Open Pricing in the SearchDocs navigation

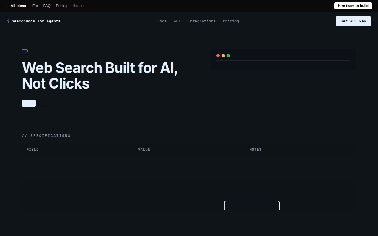[231, 21]
